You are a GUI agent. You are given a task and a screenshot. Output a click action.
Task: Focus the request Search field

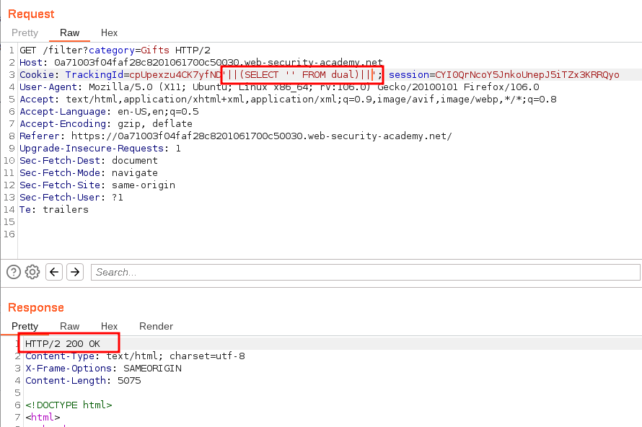click(366, 272)
